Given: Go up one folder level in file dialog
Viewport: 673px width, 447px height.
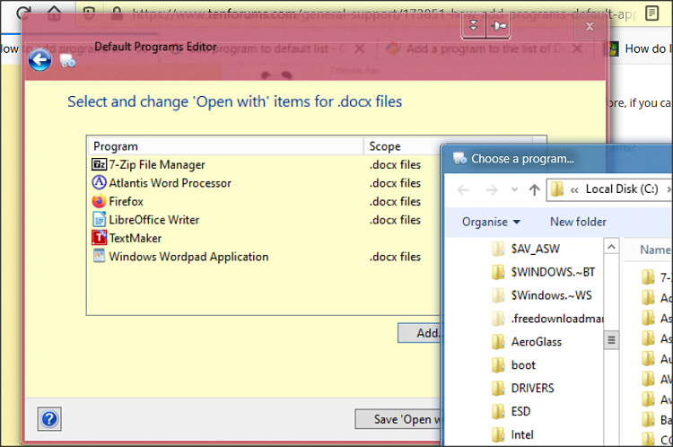Looking at the screenshot, I should (x=535, y=189).
